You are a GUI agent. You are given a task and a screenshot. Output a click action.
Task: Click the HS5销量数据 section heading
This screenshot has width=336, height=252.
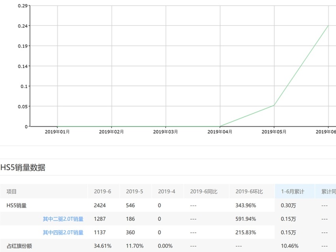point(23,167)
